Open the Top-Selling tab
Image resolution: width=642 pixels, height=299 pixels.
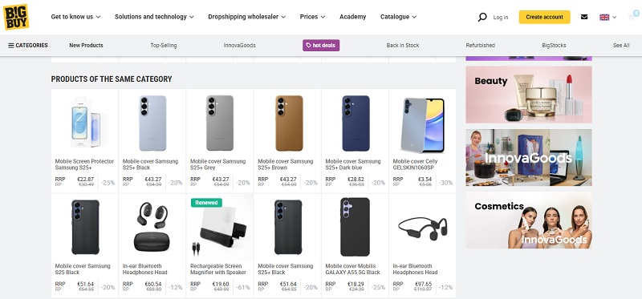(x=164, y=46)
